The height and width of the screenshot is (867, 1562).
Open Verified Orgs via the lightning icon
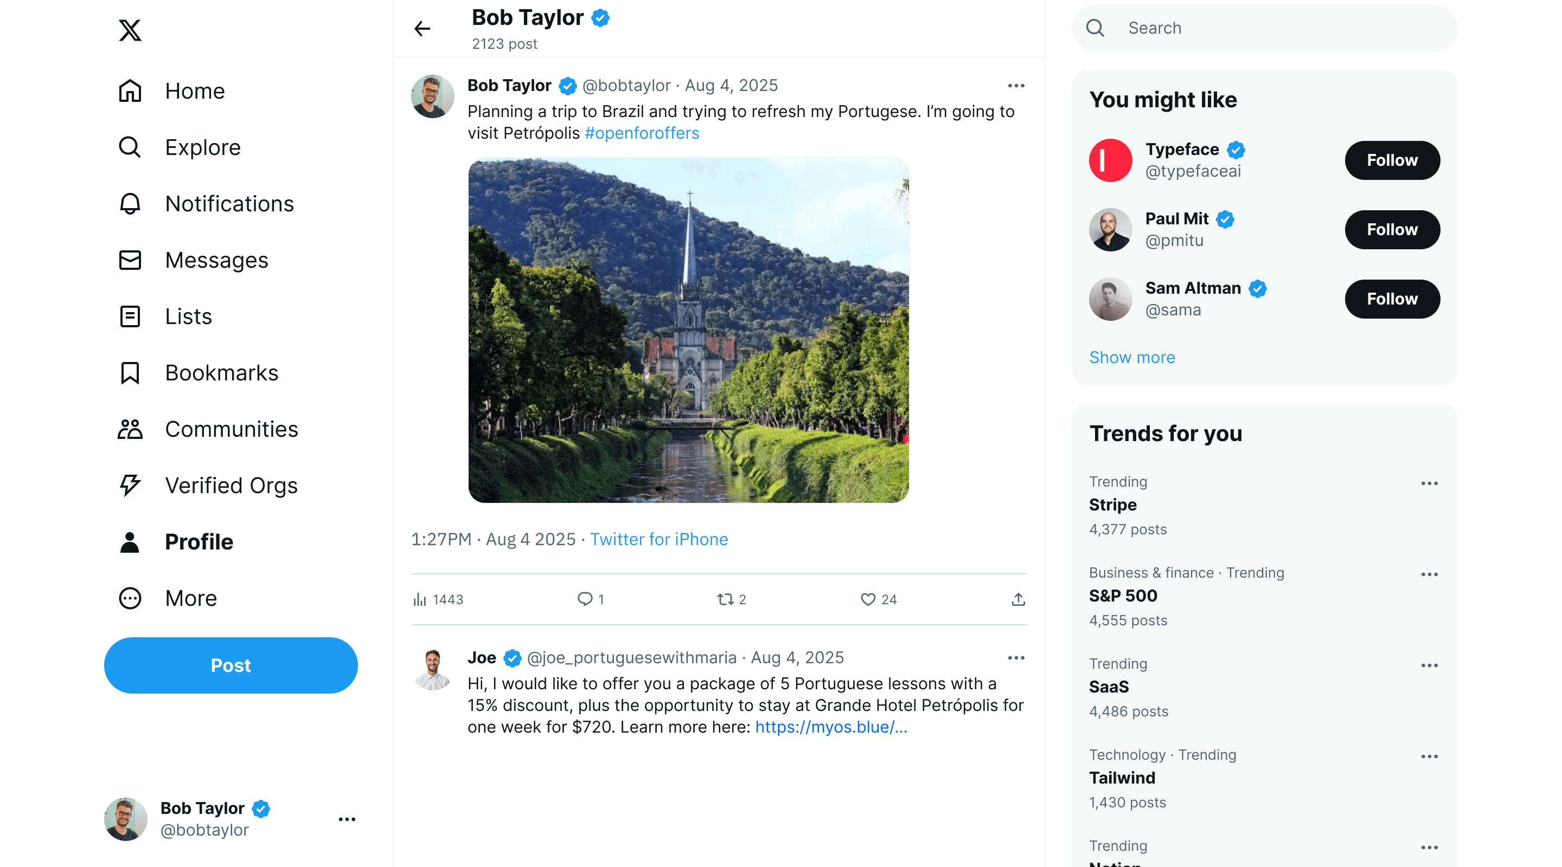tap(129, 486)
